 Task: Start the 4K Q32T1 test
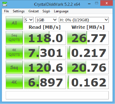[14, 53]
